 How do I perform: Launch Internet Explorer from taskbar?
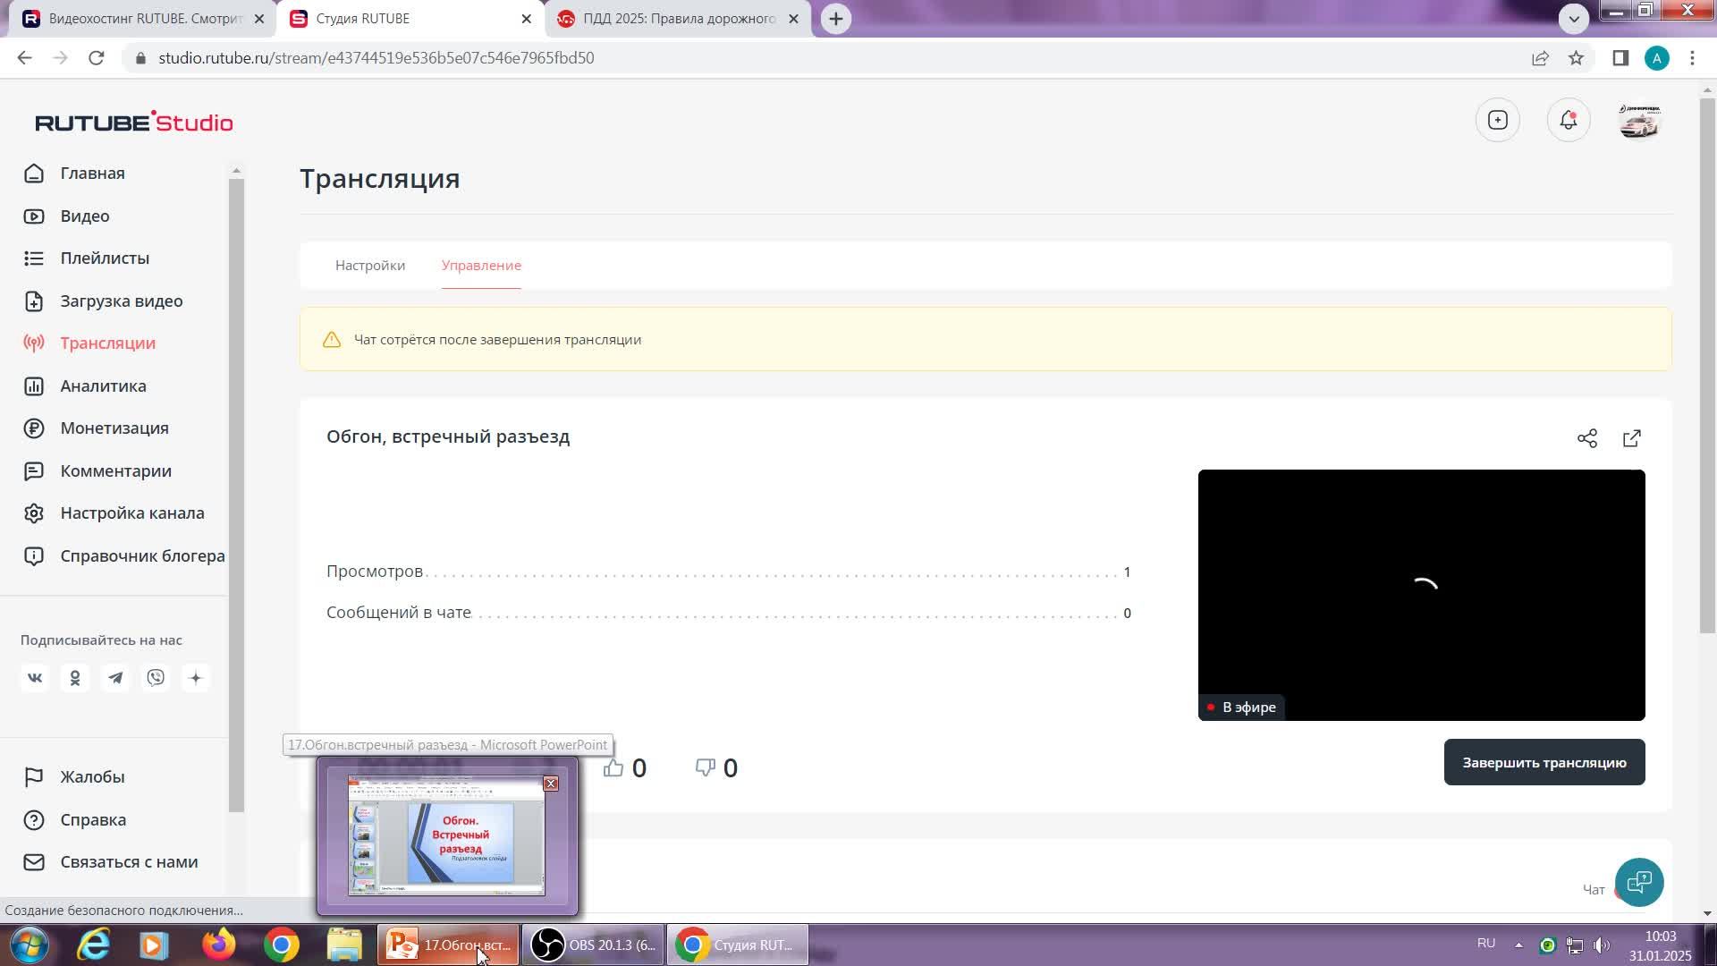pyautogui.click(x=93, y=945)
